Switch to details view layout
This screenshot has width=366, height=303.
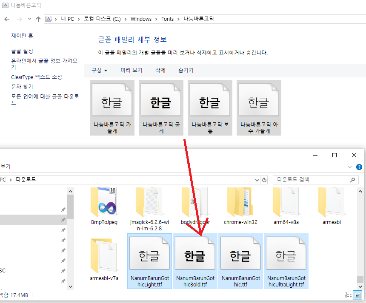(348, 295)
